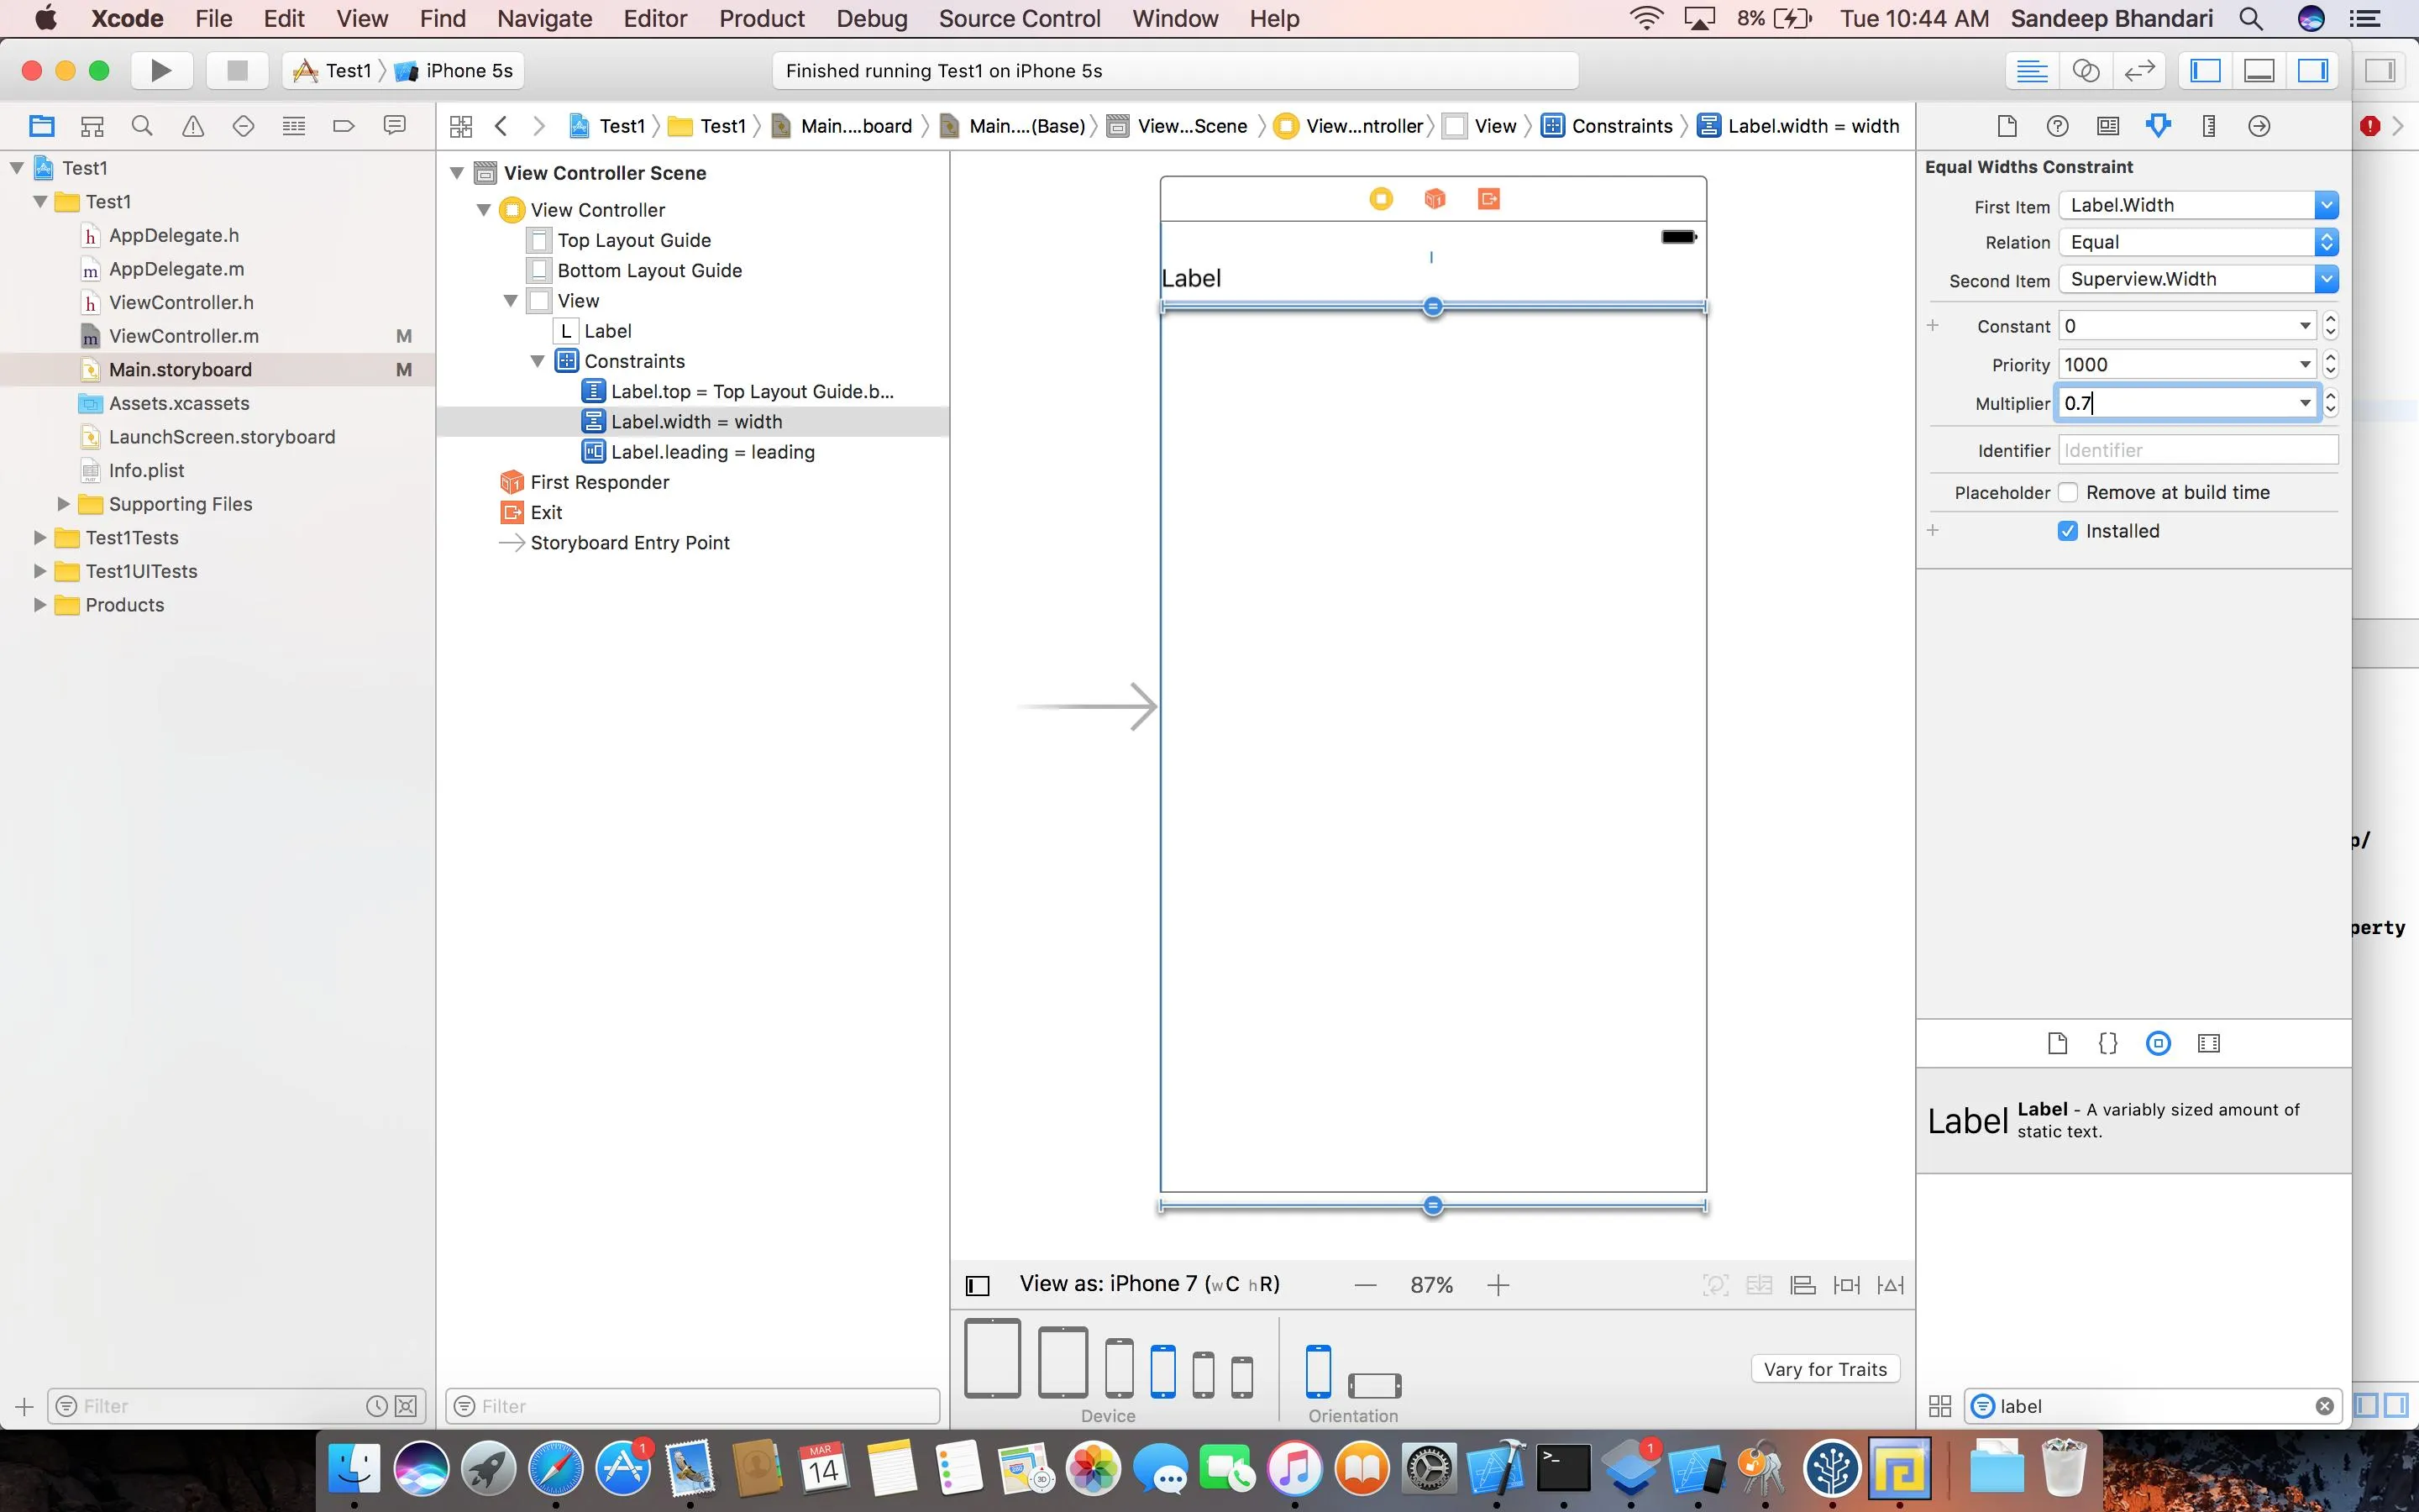Click the Vary for Traits button
The height and width of the screenshot is (1512, 2419).
click(1824, 1369)
